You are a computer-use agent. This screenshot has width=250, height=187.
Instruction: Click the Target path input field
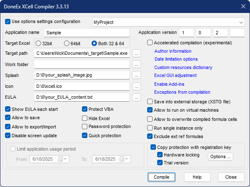coord(82,53)
